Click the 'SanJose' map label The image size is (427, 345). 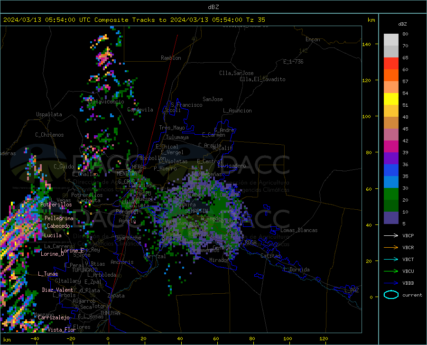coord(213,99)
